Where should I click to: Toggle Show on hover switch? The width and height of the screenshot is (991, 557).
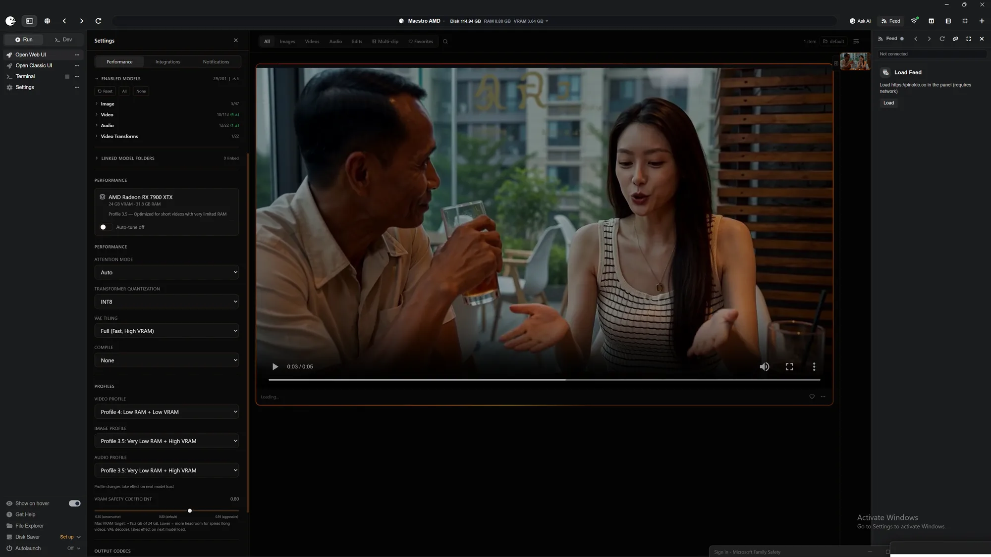(x=74, y=504)
